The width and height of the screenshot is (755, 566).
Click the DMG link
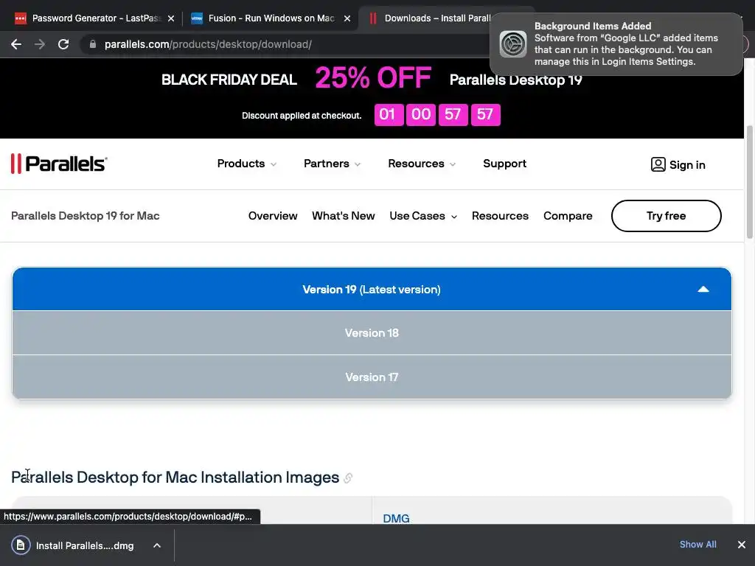(396, 518)
